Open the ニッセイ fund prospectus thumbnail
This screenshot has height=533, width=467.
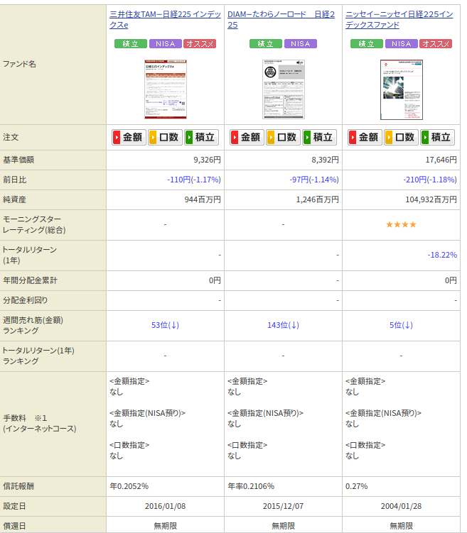401,89
